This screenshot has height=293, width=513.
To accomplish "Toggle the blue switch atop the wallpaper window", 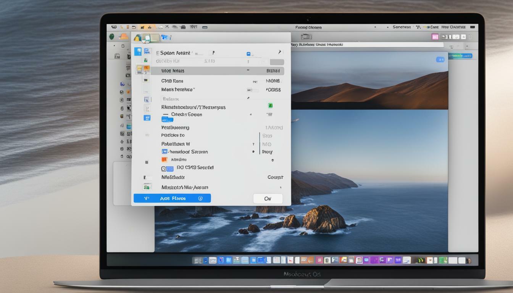I will [441, 60].
